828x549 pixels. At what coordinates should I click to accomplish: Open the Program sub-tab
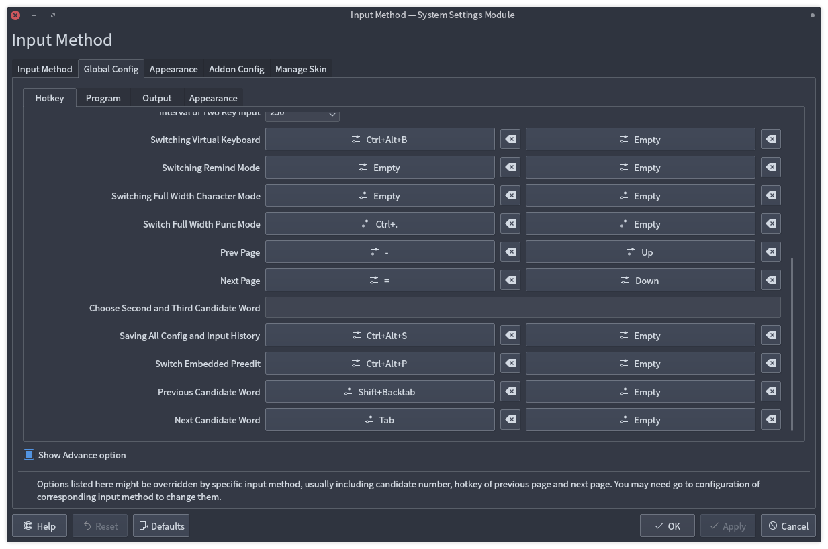coord(103,98)
